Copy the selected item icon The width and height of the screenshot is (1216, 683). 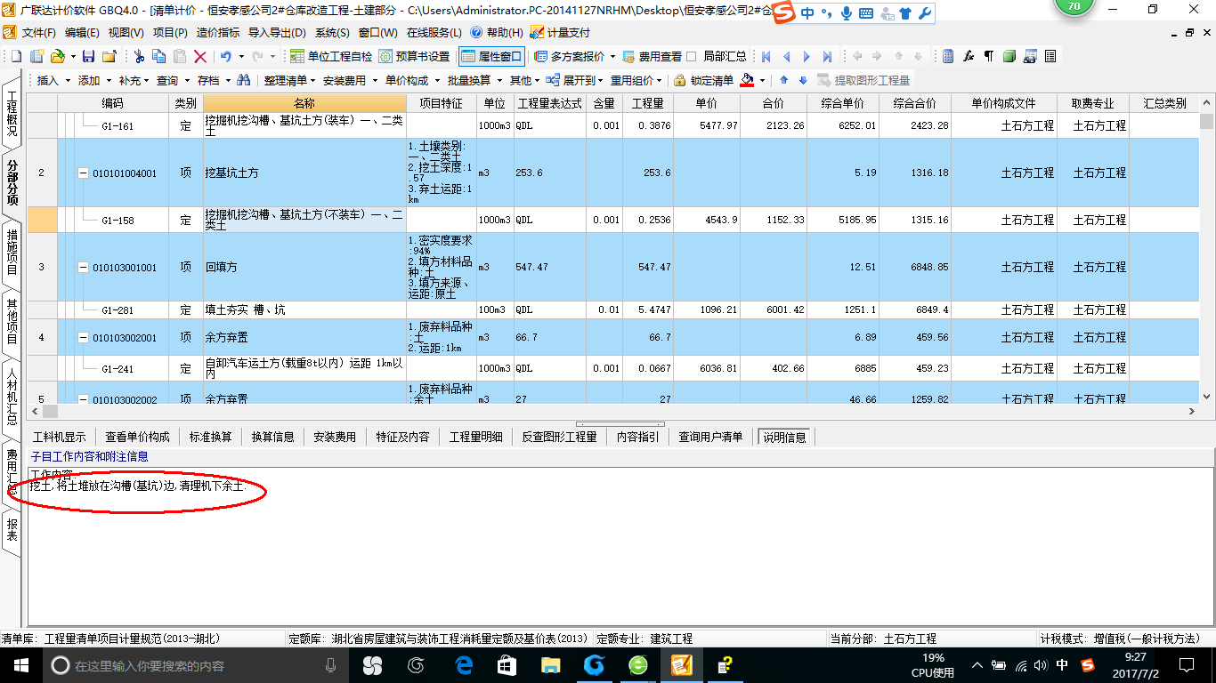click(x=159, y=56)
